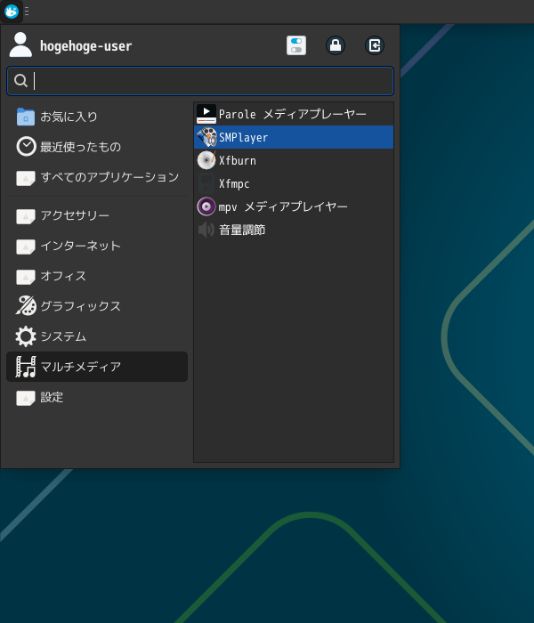This screenshot has width=534, height=623.
Task: Launch Parole メディアプレーヤー
Action: (x=294, y=114)
